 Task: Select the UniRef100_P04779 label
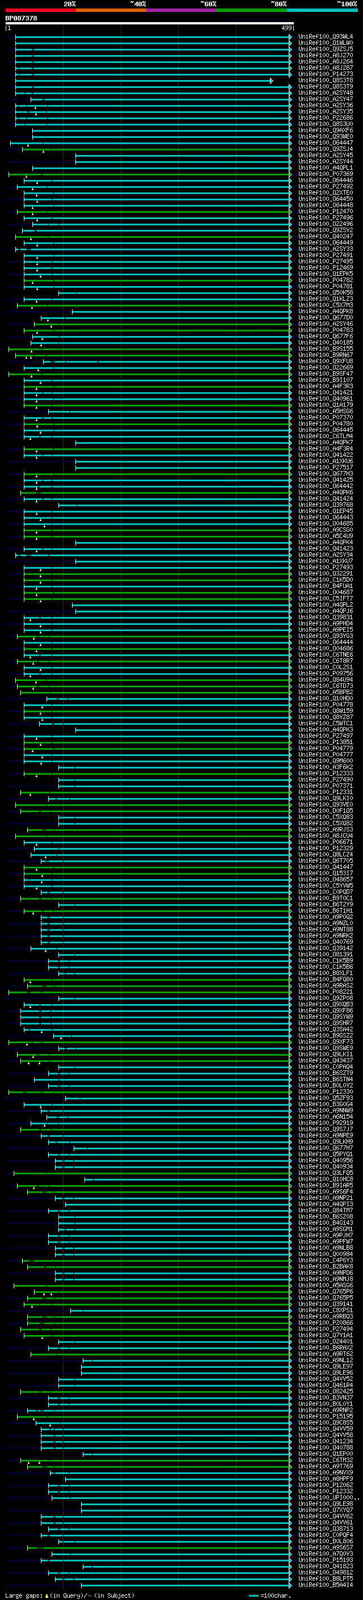click(x=326, y=749)
